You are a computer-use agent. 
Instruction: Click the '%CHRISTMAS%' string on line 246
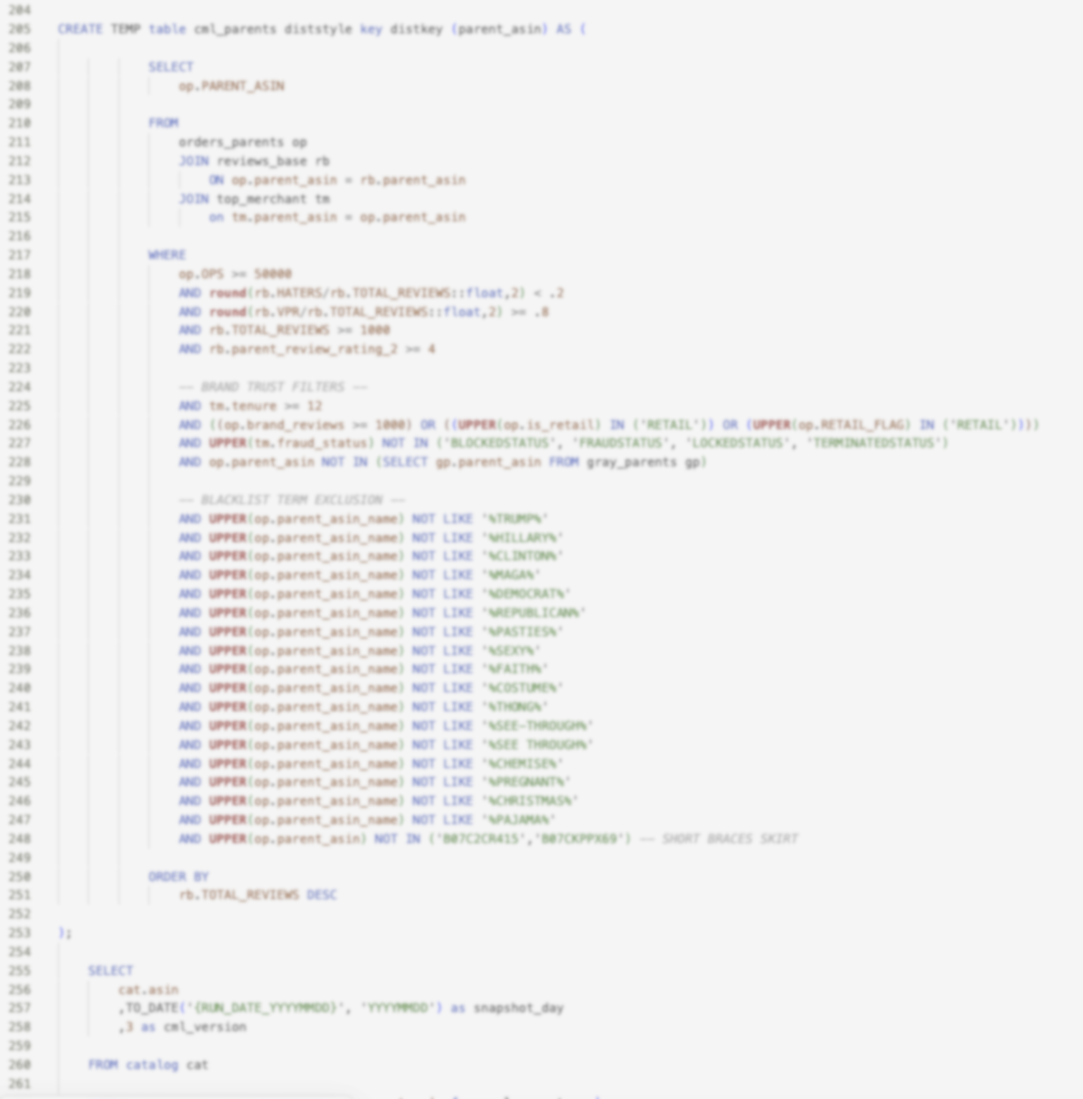(532, 801)
